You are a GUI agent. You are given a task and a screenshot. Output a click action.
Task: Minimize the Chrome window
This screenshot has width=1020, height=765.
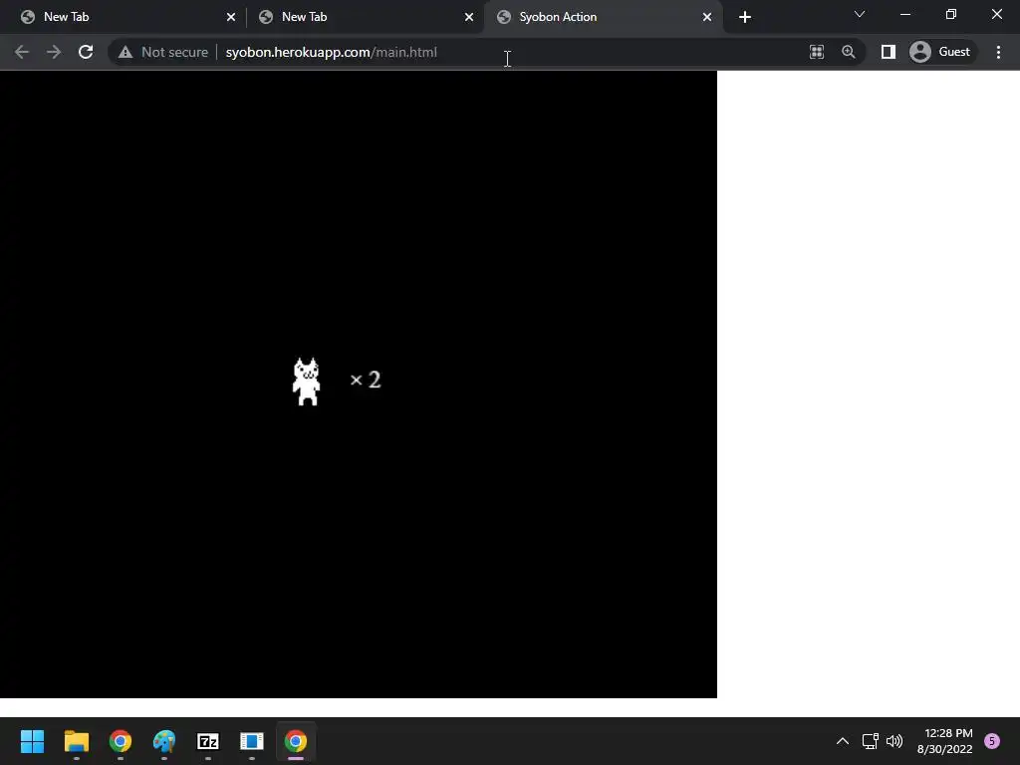[x=904, y=14]
